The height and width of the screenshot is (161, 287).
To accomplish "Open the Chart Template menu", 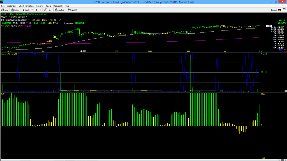I will click(x=26, y=6).
